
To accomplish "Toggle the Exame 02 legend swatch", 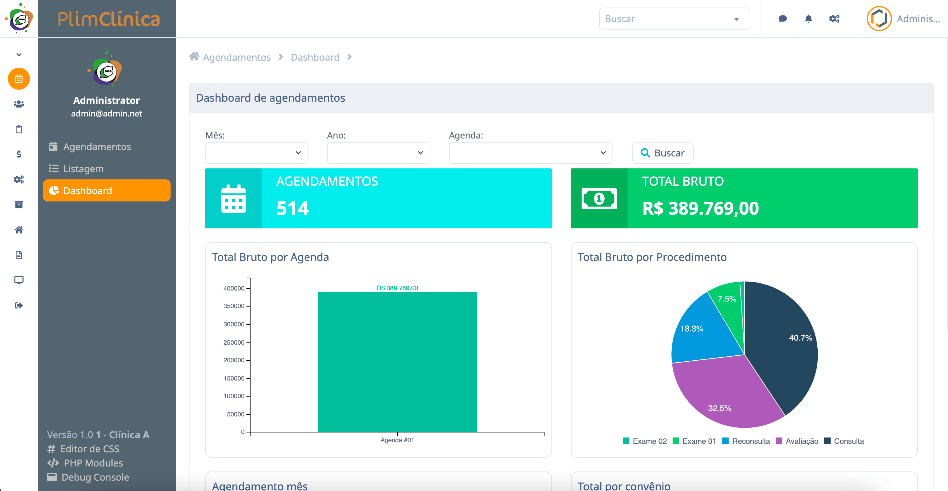I will point(626,441).
